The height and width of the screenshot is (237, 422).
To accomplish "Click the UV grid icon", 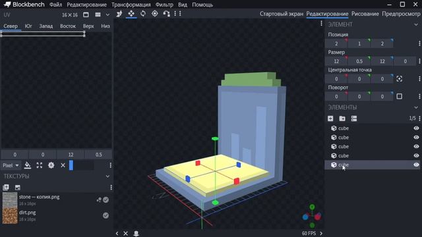I will click(98, 14).
